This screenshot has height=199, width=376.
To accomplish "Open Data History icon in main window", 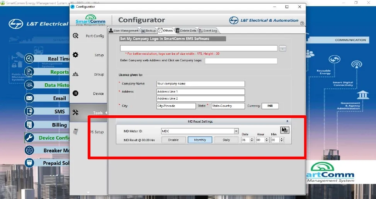I will point(29,85).
